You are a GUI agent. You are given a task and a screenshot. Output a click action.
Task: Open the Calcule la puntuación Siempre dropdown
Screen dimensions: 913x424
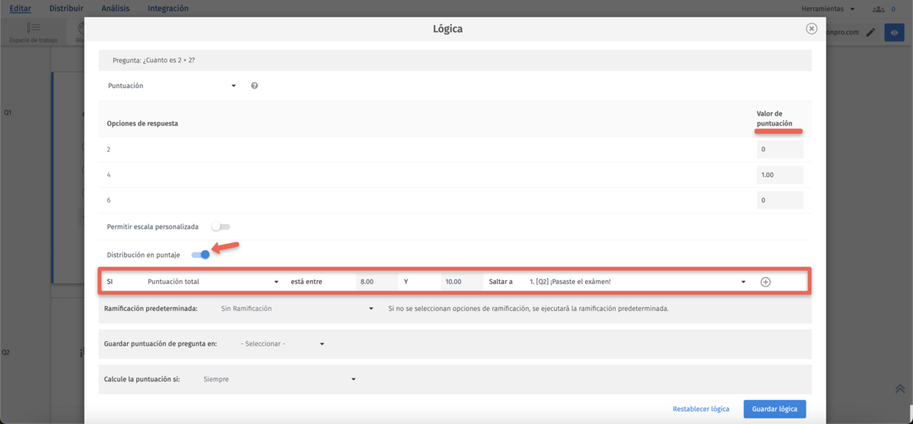279,379
